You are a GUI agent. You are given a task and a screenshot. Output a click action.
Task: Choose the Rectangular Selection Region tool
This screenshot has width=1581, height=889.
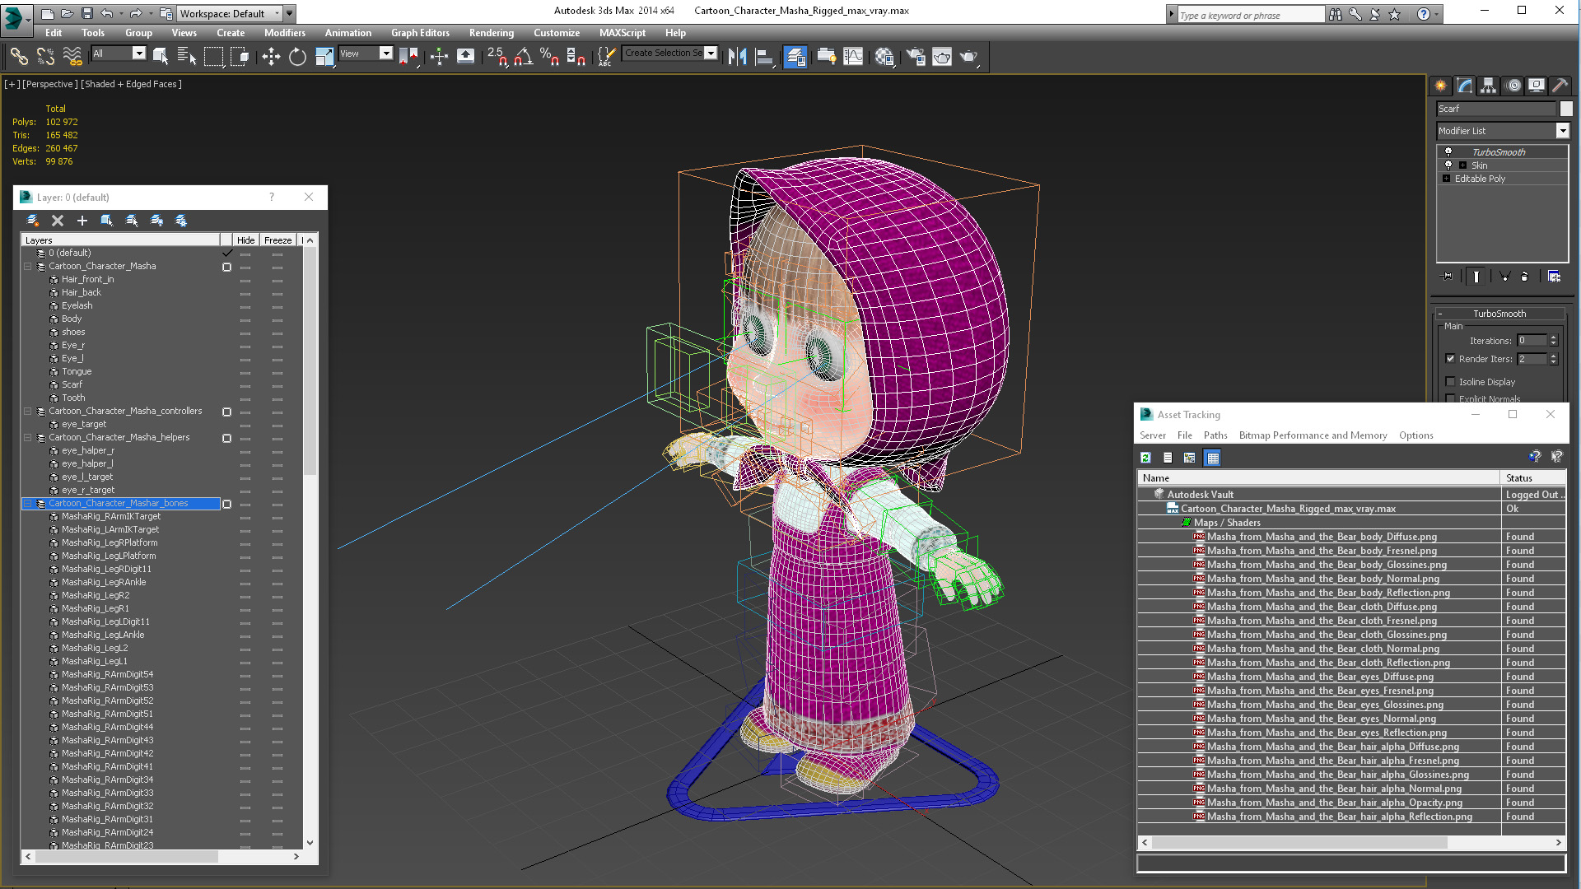pyautogui.click(x=213, y=56)
